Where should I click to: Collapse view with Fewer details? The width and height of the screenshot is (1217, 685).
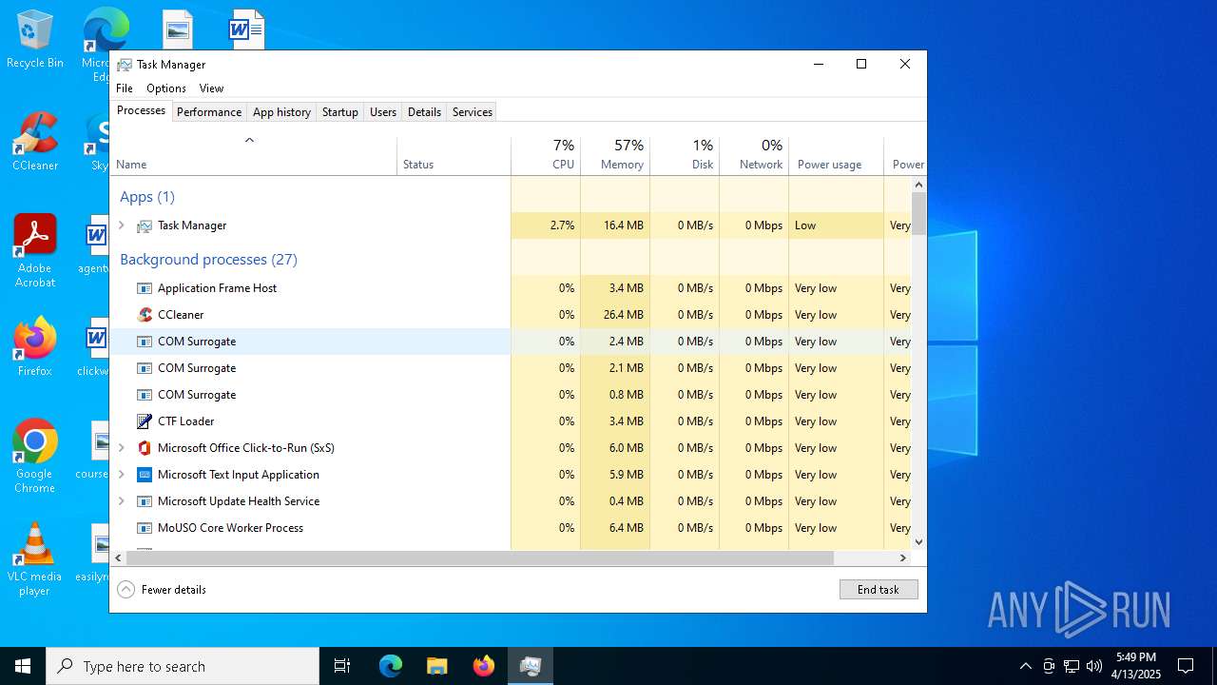(x=162, y=590)
